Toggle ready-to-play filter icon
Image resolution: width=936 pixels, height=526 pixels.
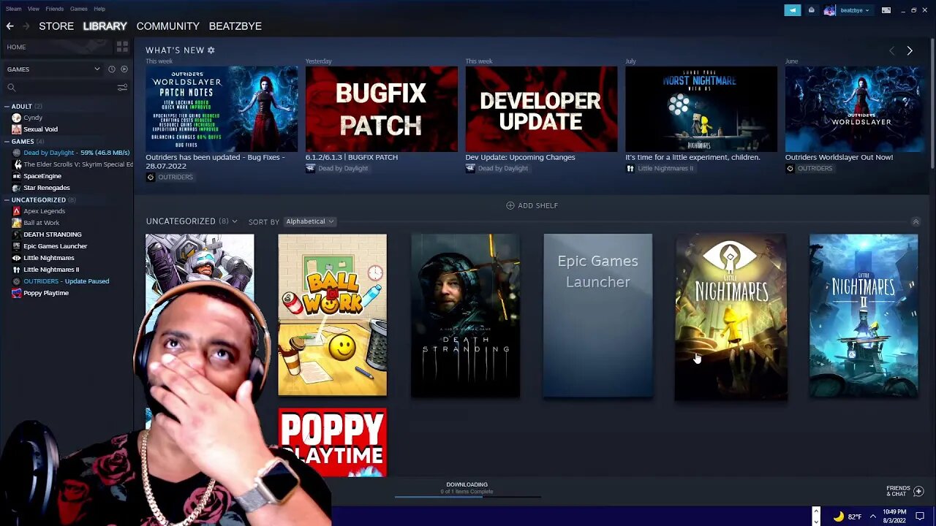coord(124,69)
